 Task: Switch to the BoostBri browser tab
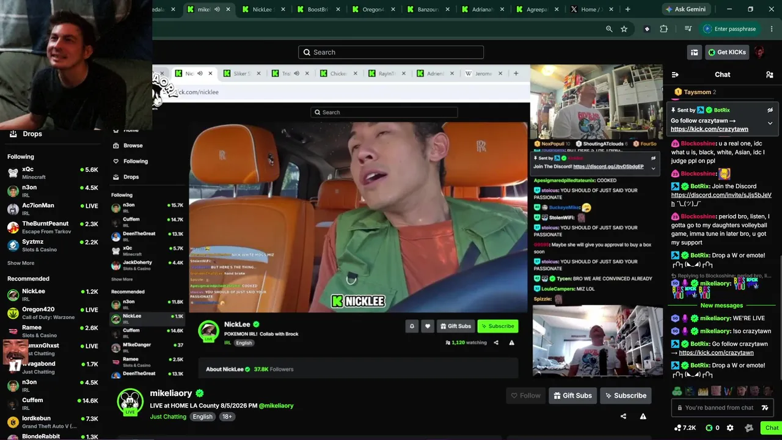[x=318, y=9]
